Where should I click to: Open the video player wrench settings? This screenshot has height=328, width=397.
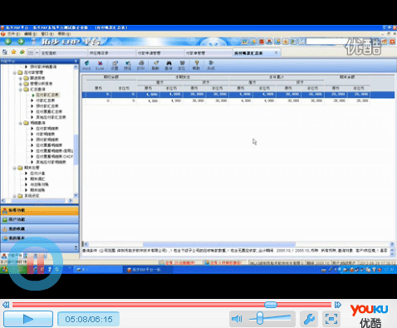coord(309,319)
